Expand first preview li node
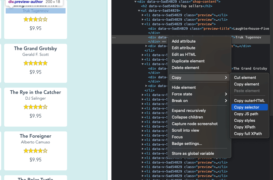Screen dimensions: 273x180 [x=142, y=15]
